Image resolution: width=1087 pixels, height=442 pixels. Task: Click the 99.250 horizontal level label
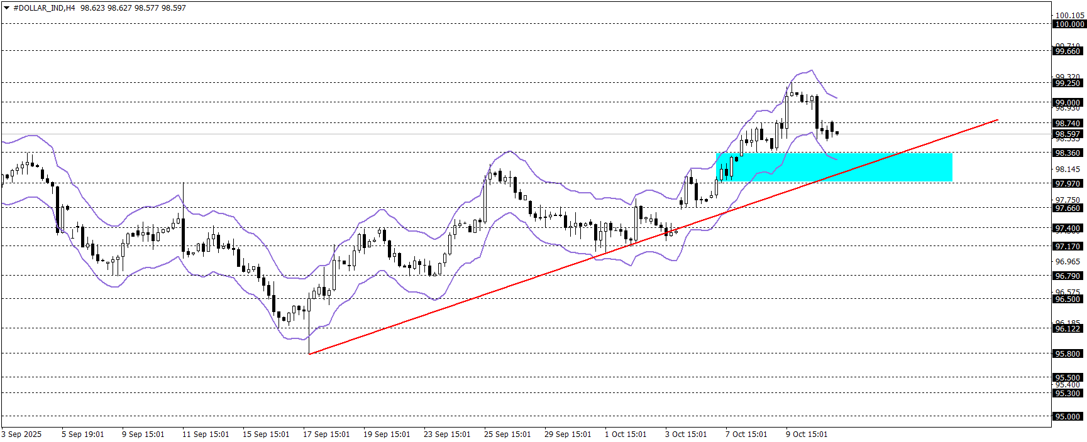pos(1069,84)
